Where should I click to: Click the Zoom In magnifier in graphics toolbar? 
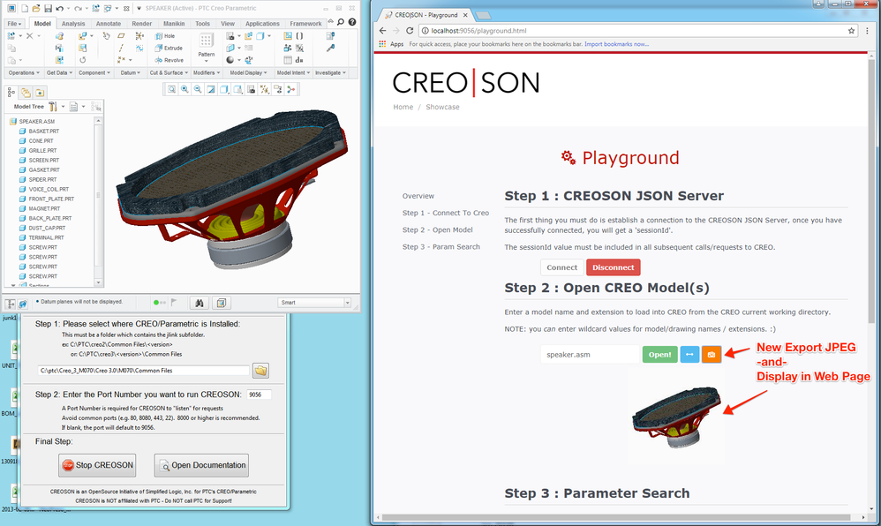coord(184,89)
